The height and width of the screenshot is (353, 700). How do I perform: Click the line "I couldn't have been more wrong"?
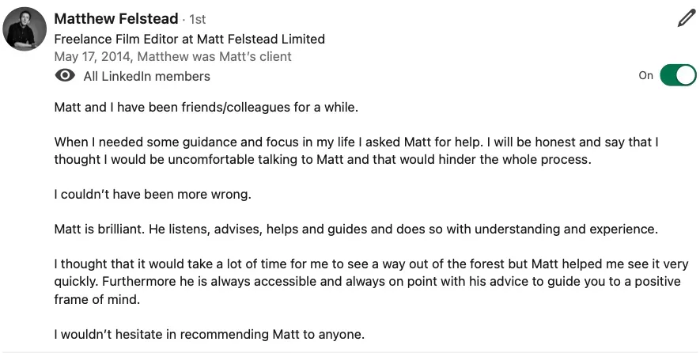153,195
